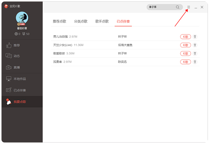Open 本地作品 in the sidebar

coord(22,79)
